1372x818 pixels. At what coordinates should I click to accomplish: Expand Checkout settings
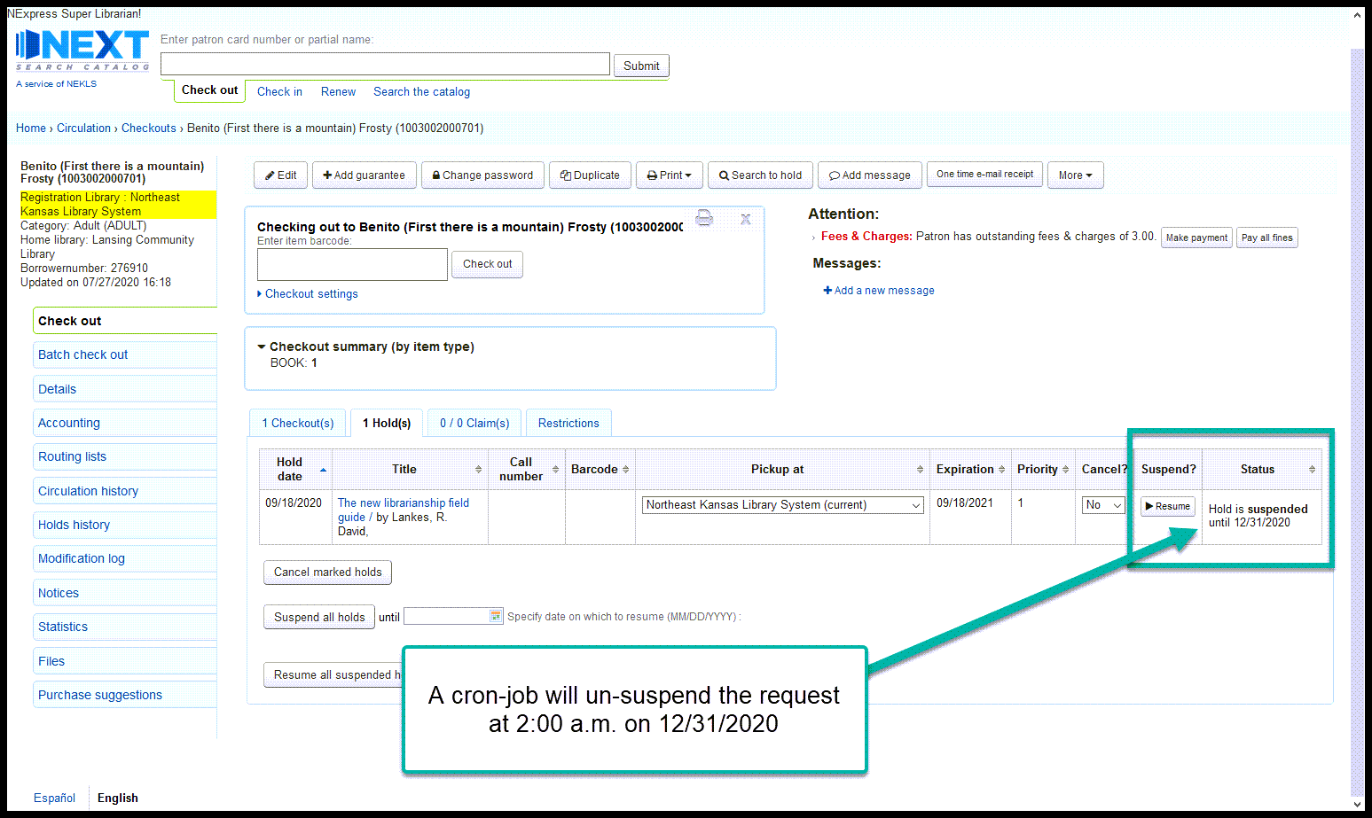click(x=308, y=294)
